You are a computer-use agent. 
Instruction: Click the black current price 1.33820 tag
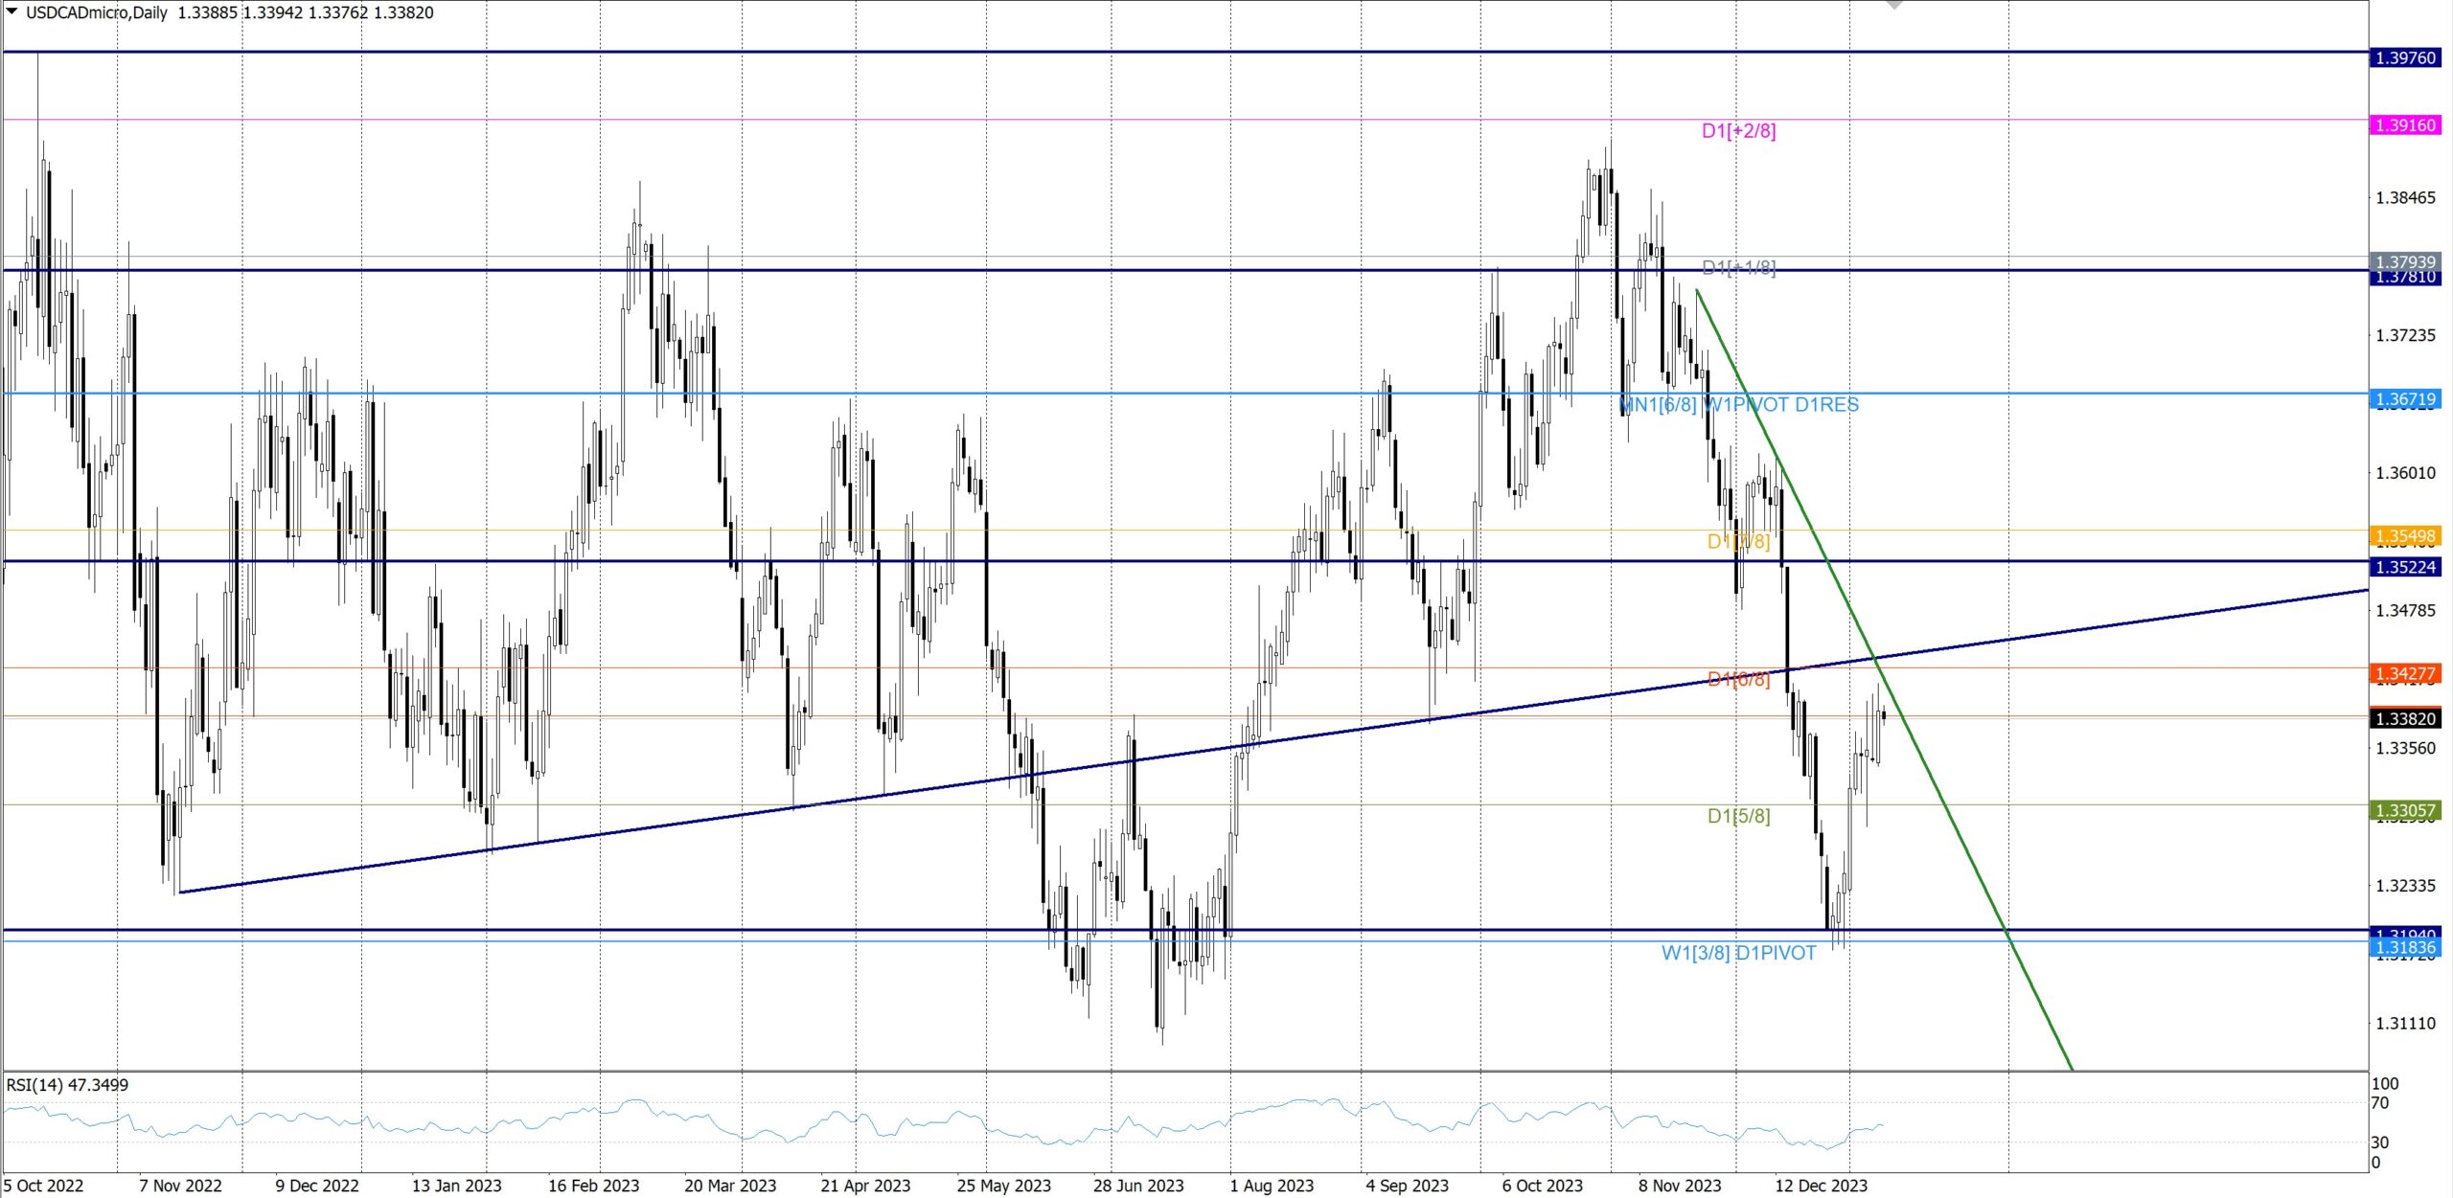(x=2405, y=718)
